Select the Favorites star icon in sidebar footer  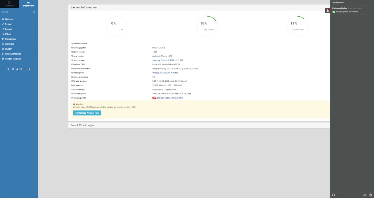tap(8, 69)
